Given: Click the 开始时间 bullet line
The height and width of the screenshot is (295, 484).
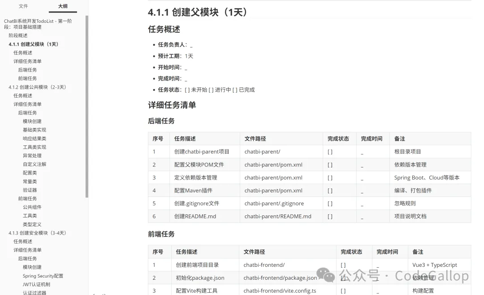Looking at the screenshot, I should coord(173,67).
